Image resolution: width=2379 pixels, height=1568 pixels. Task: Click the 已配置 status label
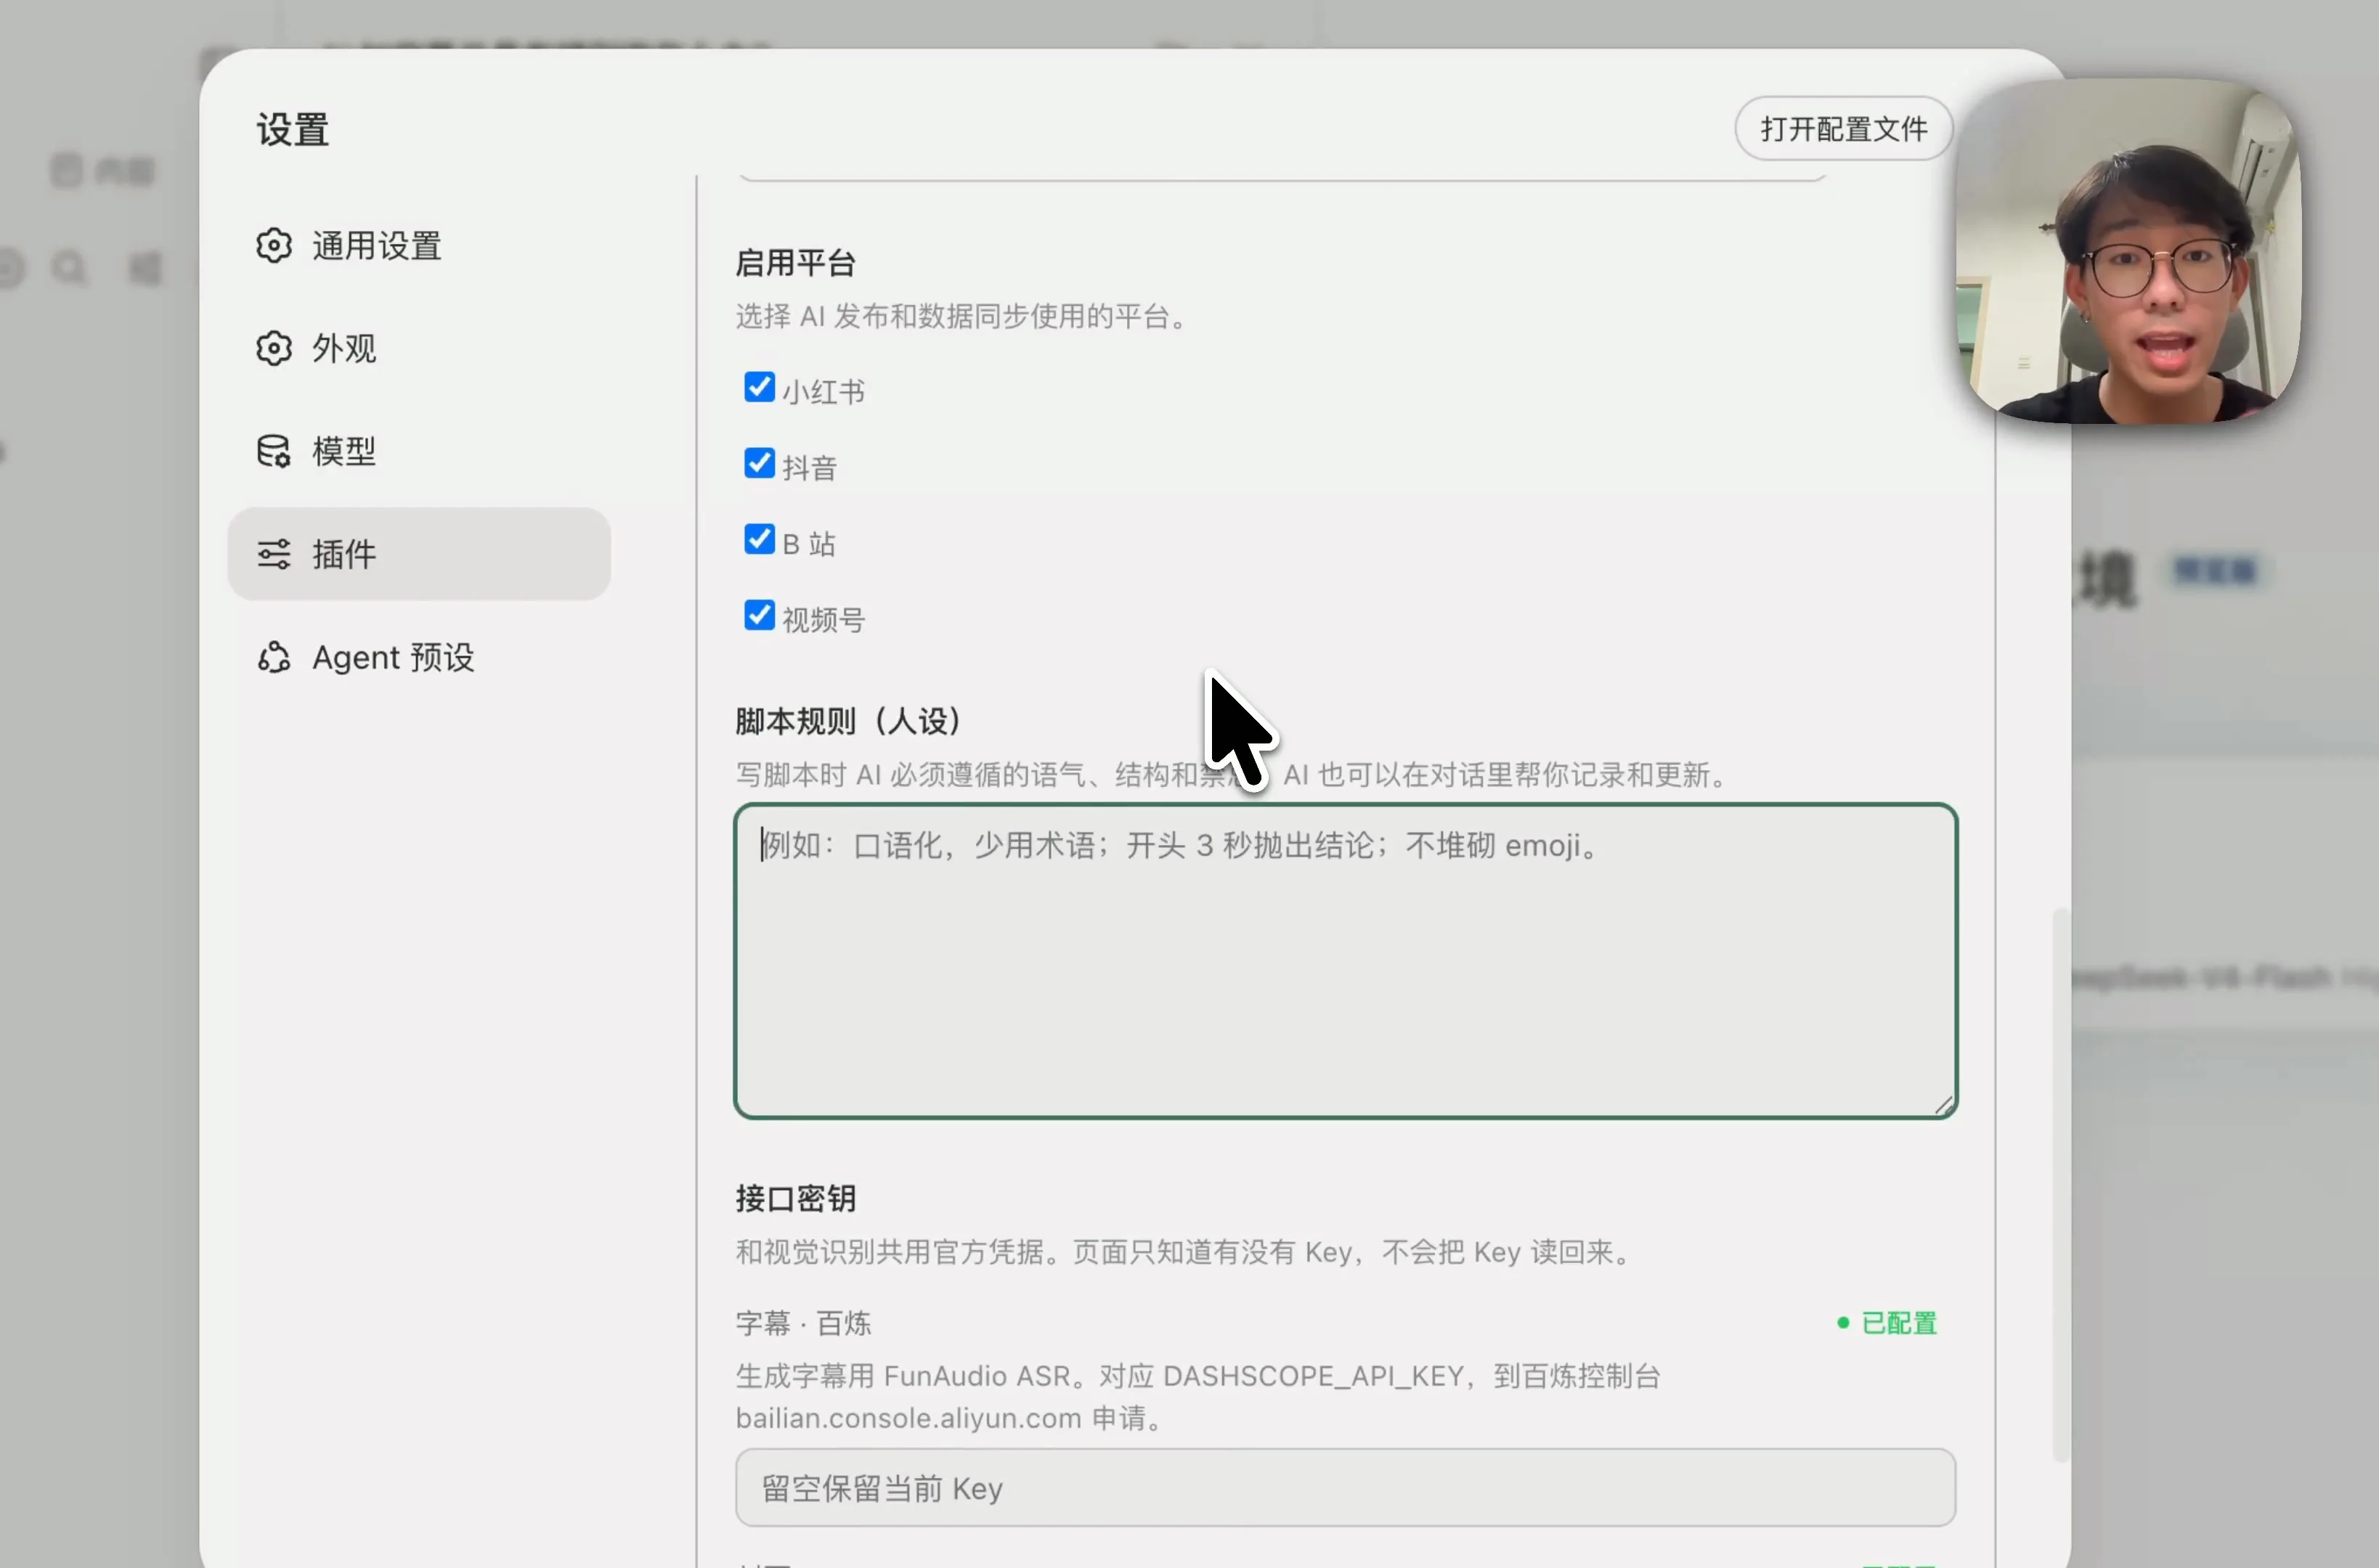coord(1887,1323)
